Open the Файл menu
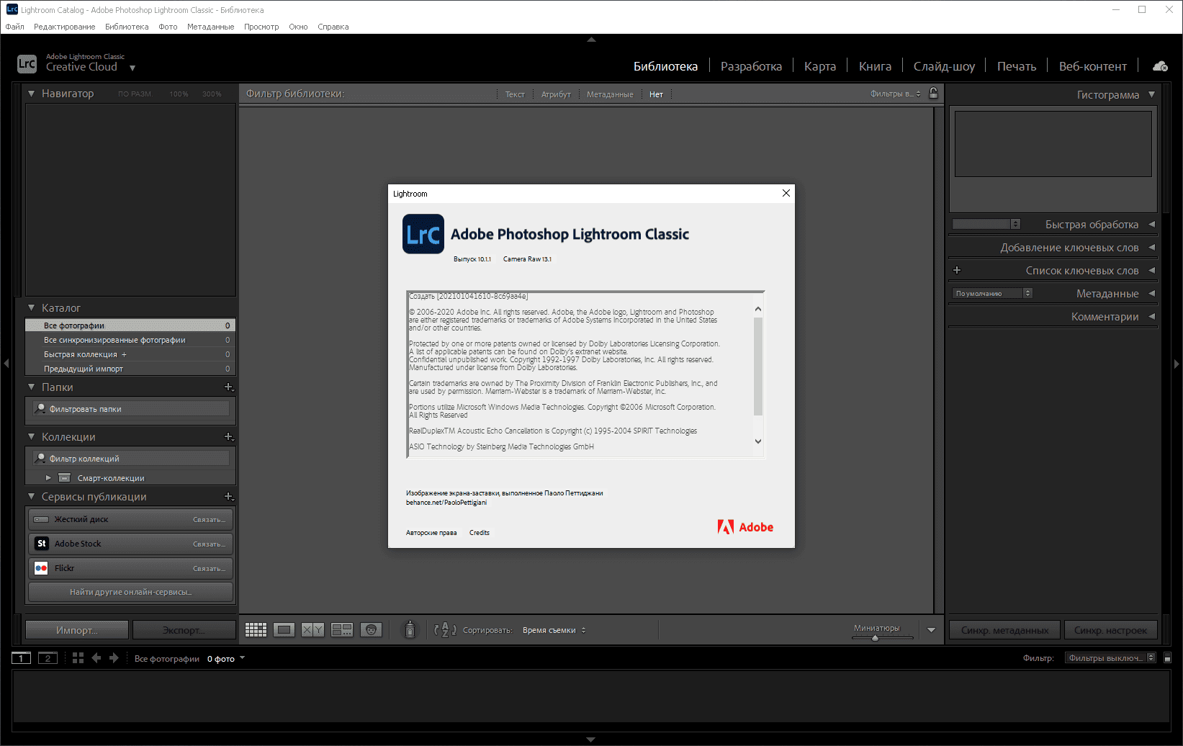The width and height of the screenshot is (1183, 746). 14,27
